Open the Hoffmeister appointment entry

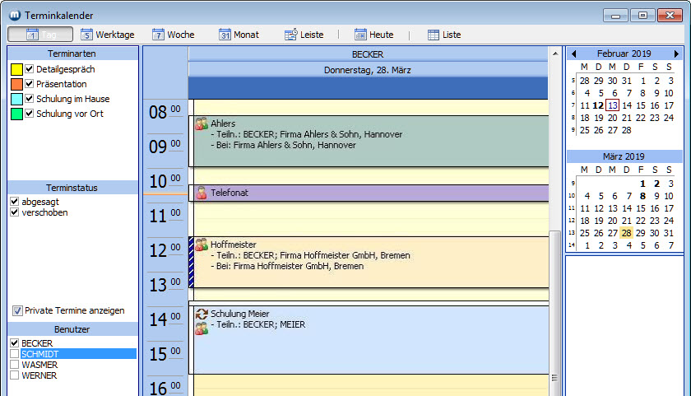coord(370,262)
